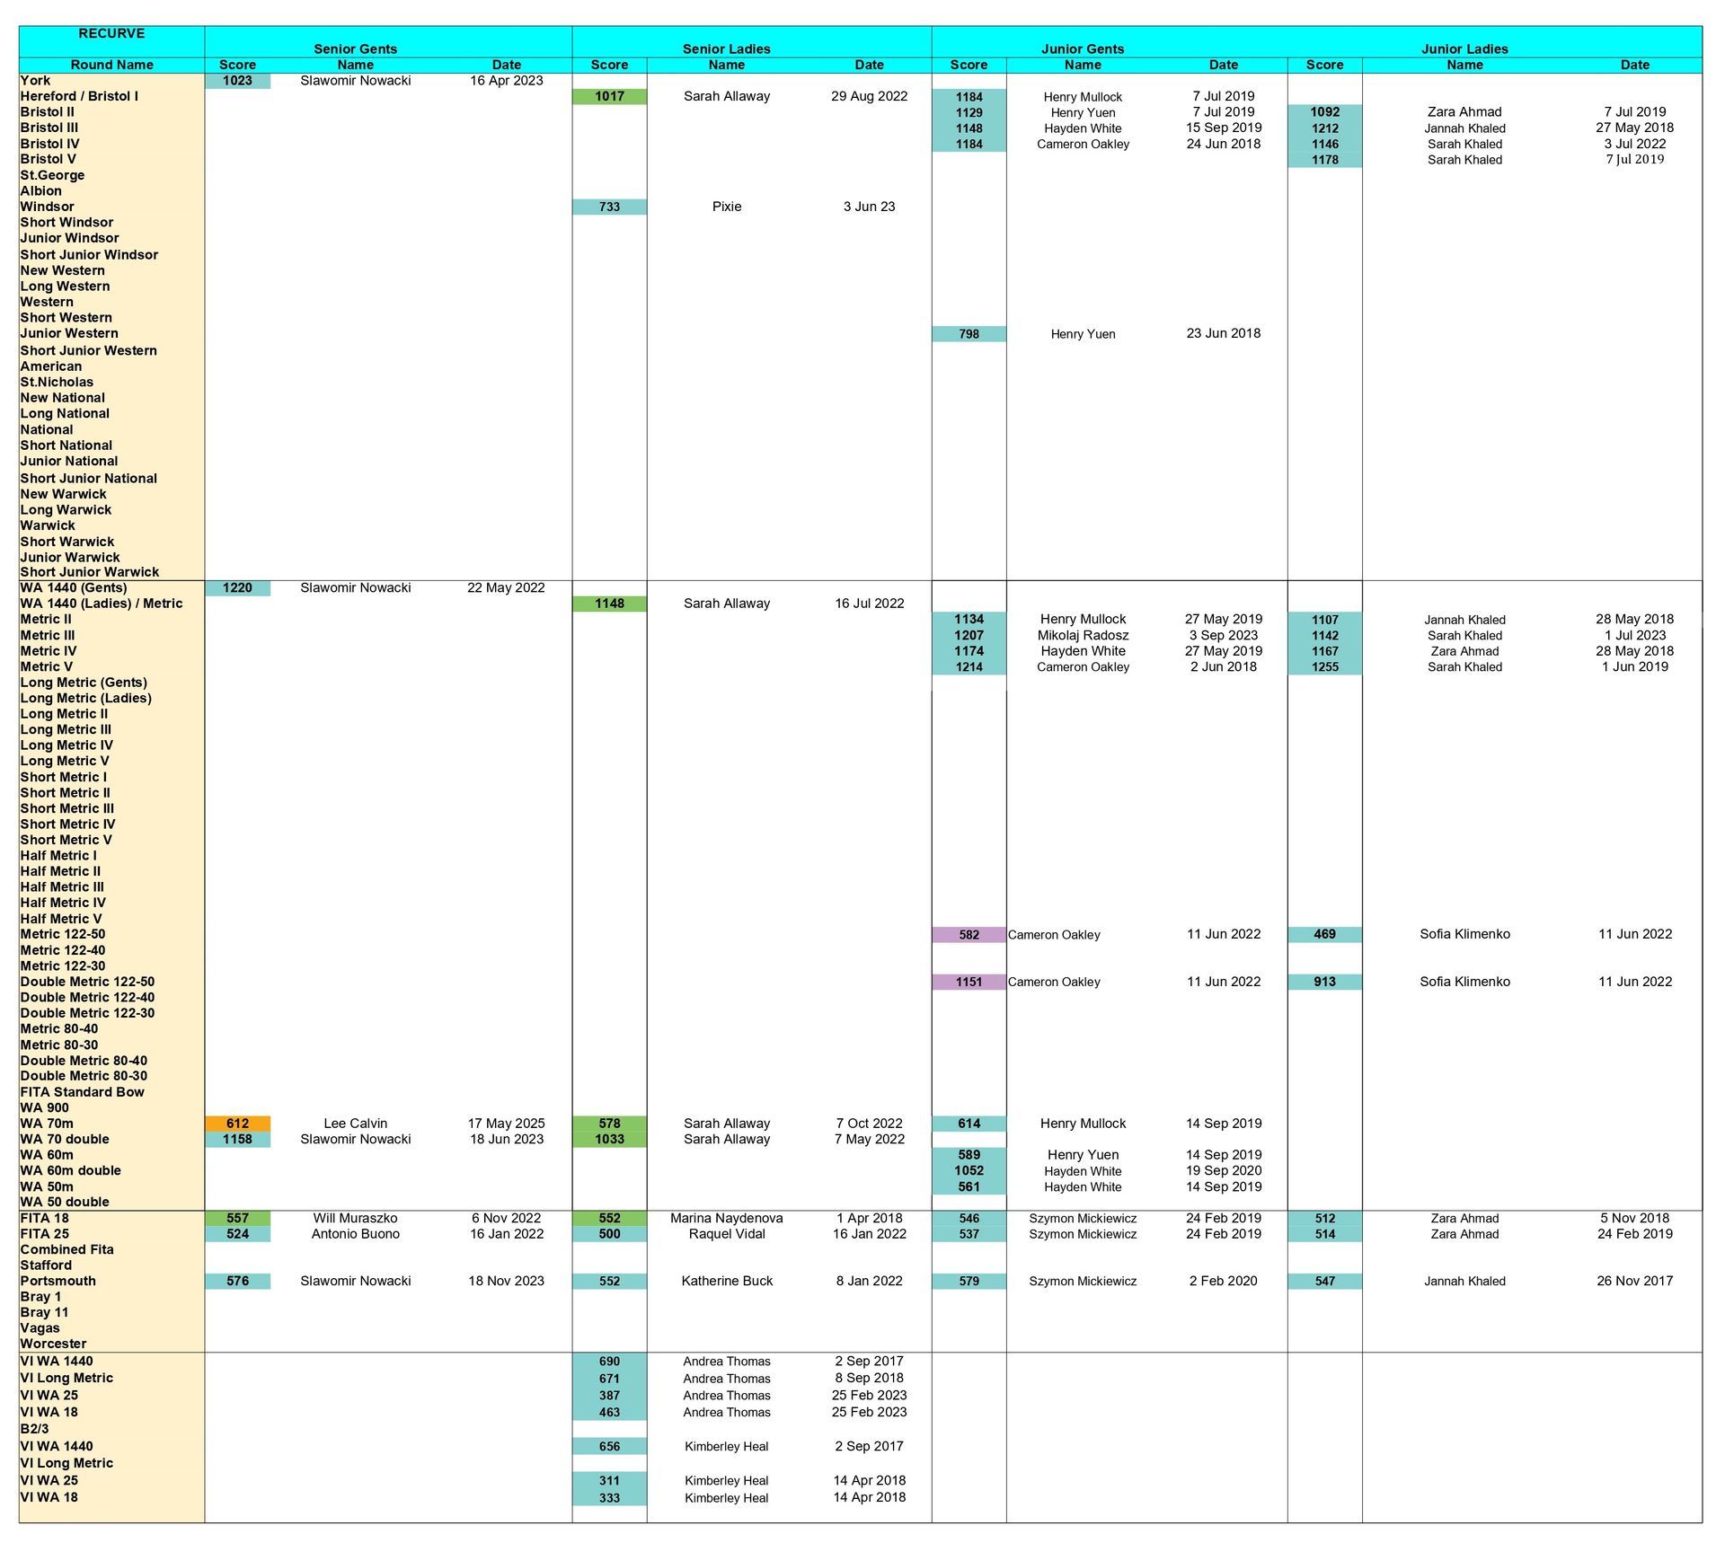The height and width of the screenshot is (1543, 1725).
Task: Click the orange 612 score cell
Action: 237,1124
